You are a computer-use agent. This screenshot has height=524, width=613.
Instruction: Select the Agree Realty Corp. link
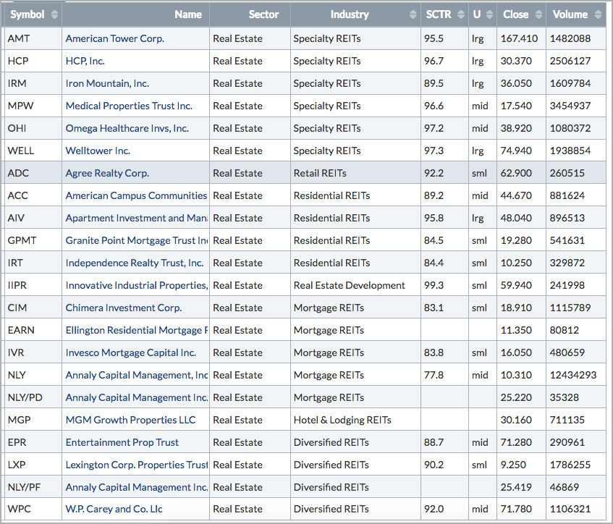107,173
